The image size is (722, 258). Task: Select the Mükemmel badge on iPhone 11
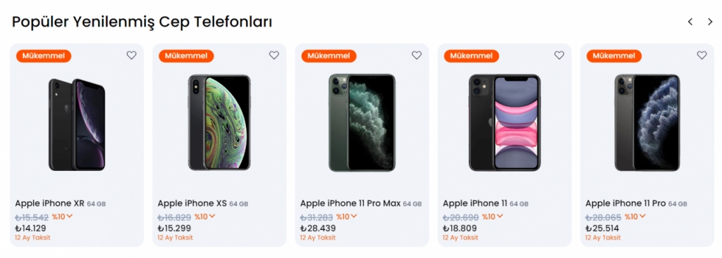click(x=472, y=56)
